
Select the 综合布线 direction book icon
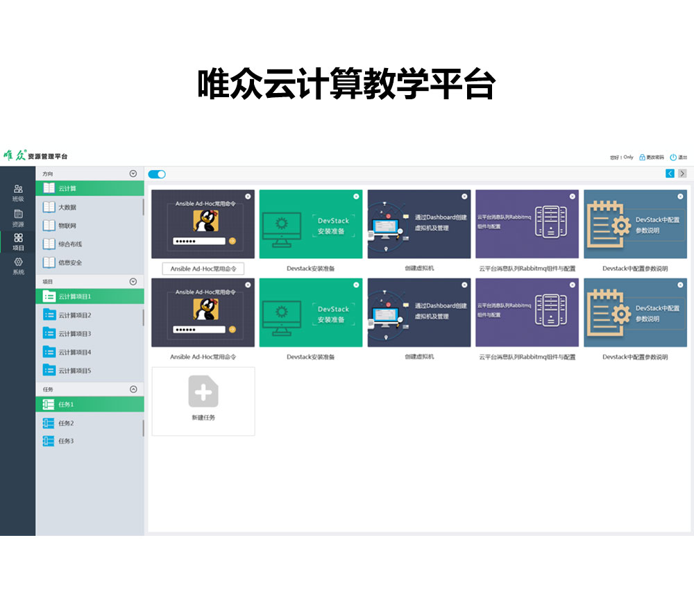tap(49, 244)
